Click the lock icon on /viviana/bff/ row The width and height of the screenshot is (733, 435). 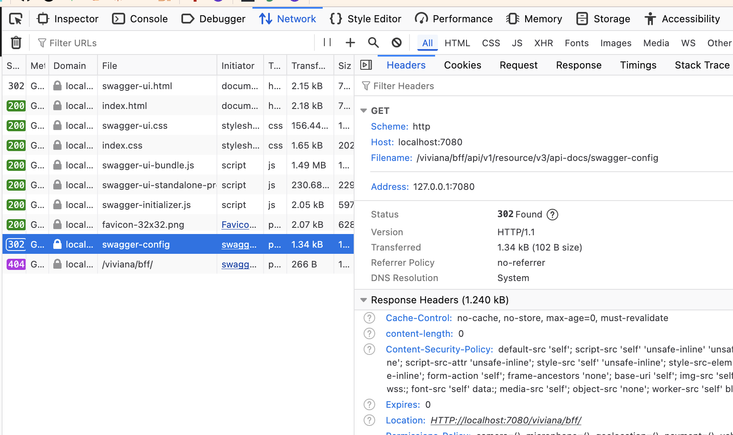[57, 264]
